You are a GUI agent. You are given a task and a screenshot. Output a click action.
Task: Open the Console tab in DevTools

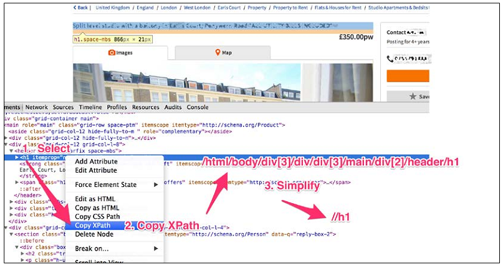tap(198, 107)
